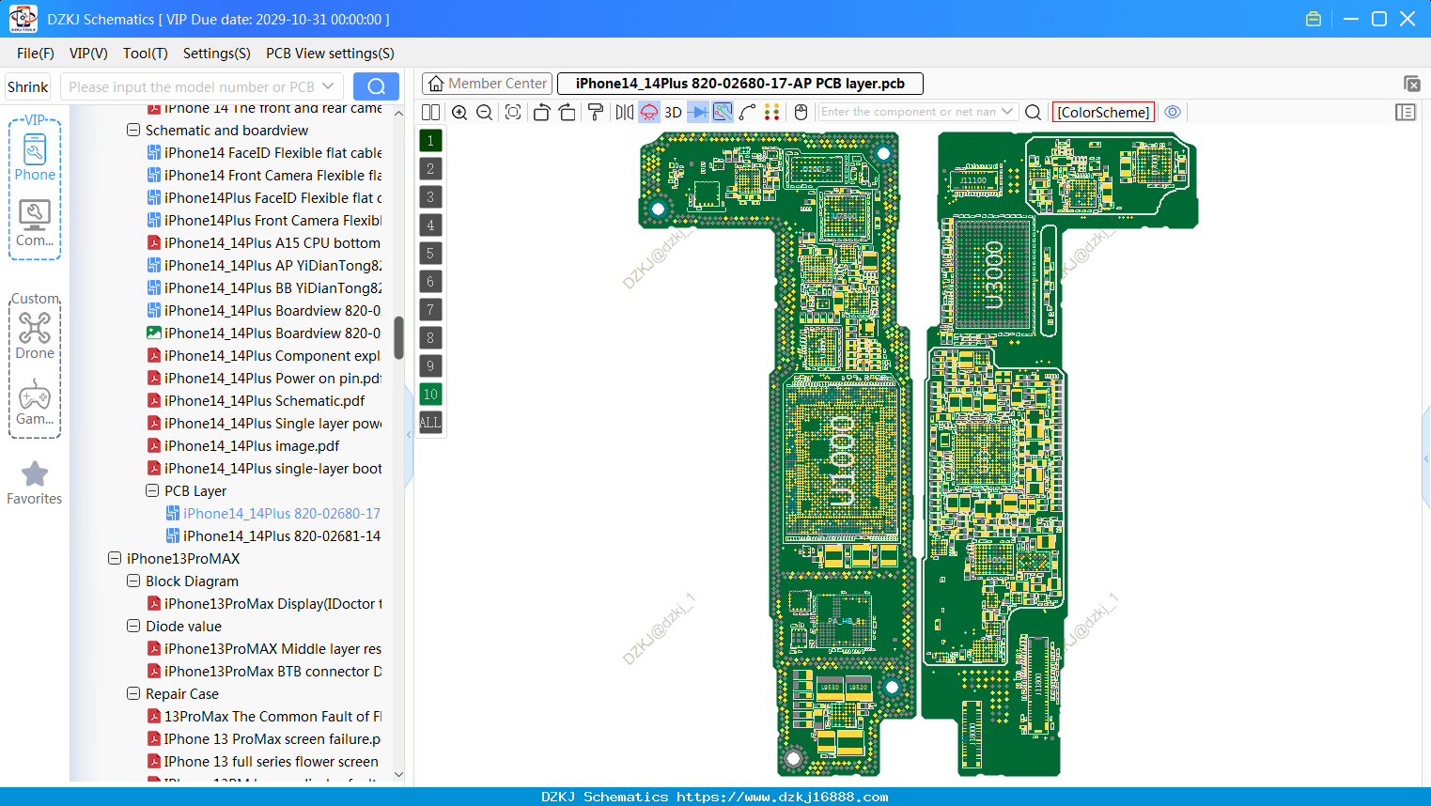
Task: Show ALL PCB layers
Action: click(430, 422)
